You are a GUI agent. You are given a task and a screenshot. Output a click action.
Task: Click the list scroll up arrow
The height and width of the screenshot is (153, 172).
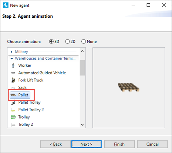[x=82, y=51]
